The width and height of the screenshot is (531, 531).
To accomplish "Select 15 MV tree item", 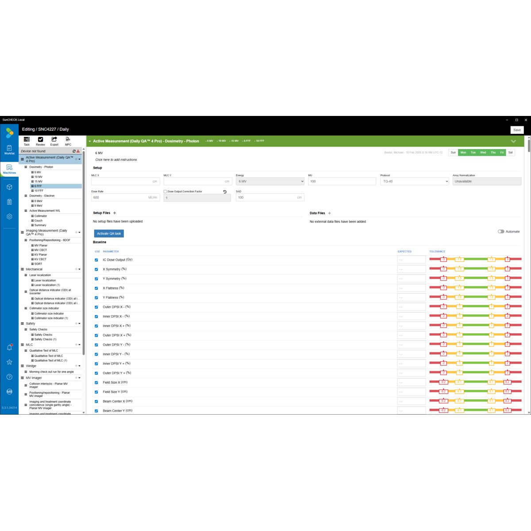I will (x=38, y=181).
